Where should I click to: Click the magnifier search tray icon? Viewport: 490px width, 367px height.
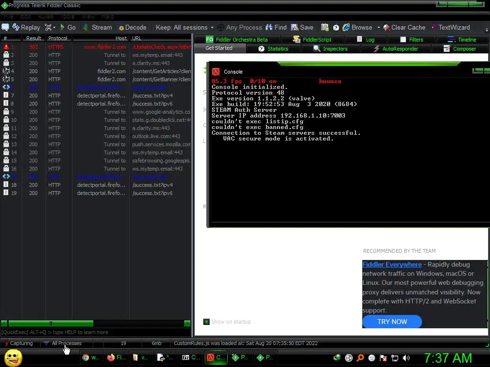360,358
